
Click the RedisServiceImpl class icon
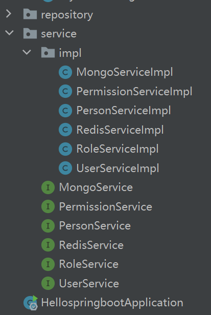click(x=65, y=130)
